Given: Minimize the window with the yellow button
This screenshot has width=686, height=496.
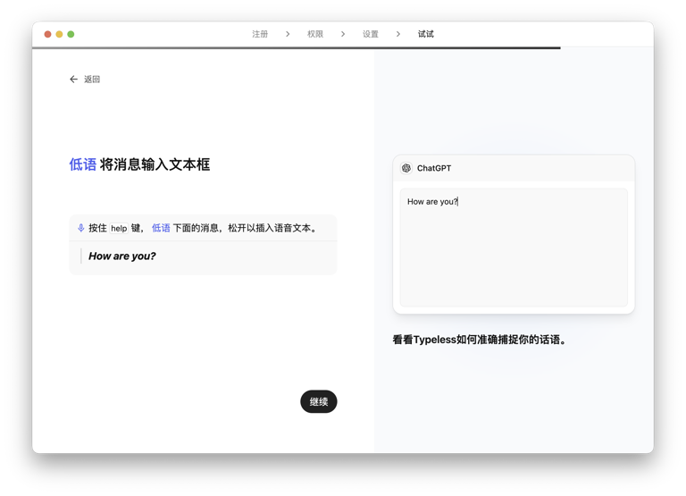Looking at the screenshot, I should (60, 34).
